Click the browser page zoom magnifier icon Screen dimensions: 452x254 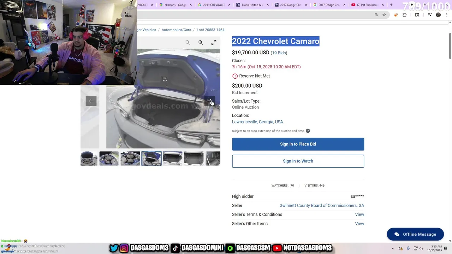tap(376, 15)
